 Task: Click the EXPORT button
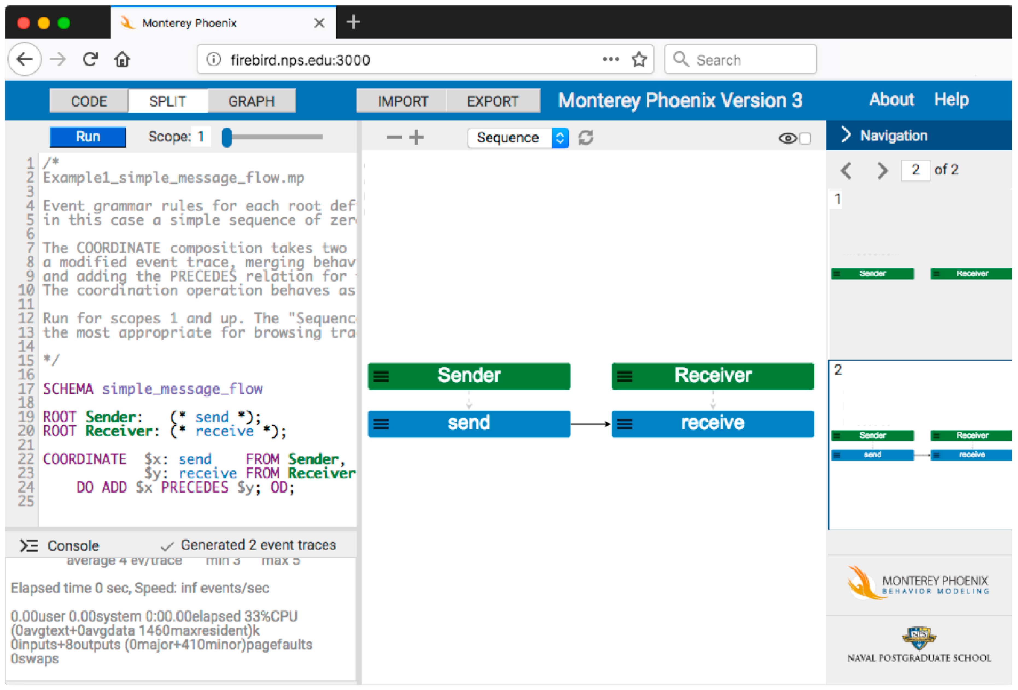coord(492,101)
